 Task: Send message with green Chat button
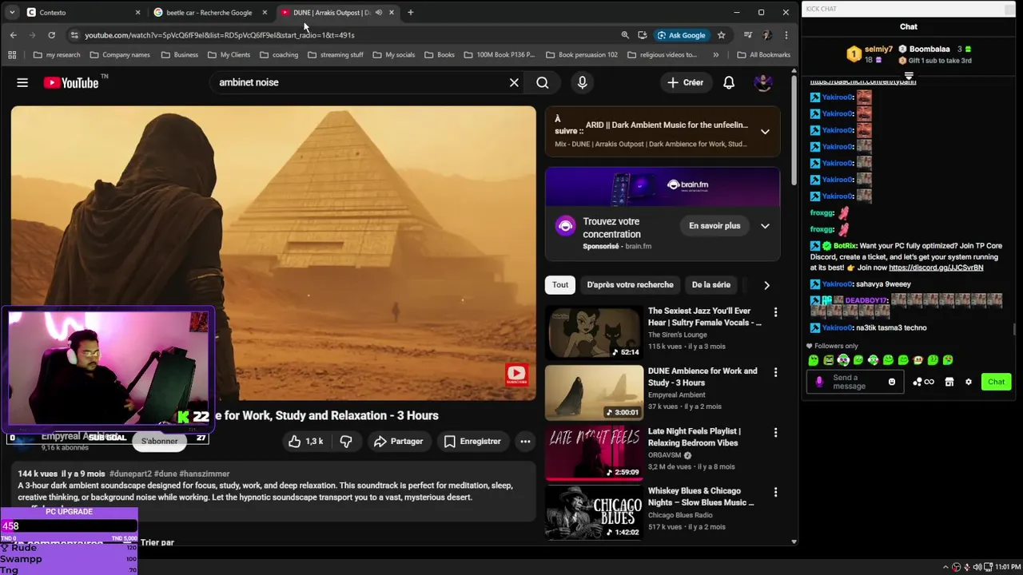click(x=996, y=382)
